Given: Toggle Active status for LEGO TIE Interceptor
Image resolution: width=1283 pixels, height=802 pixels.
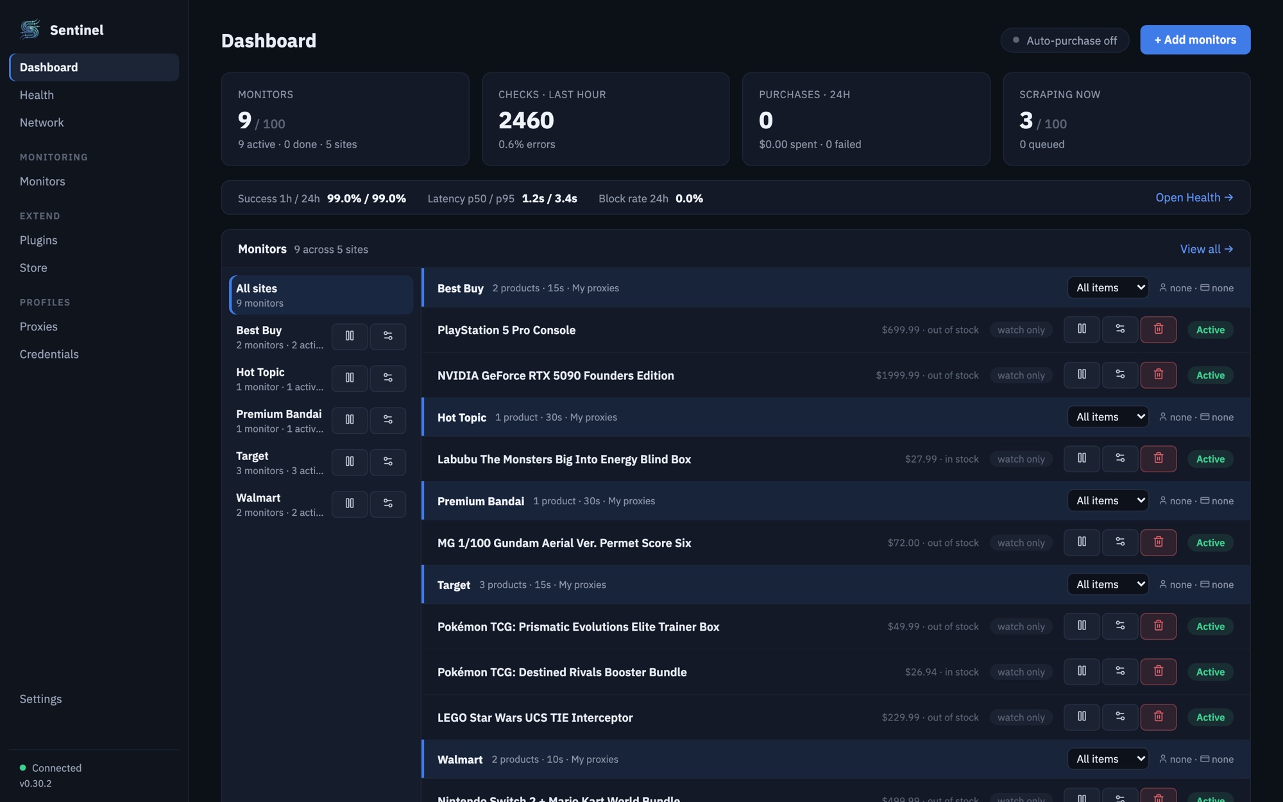Looking at the screenshot, I should pyautogui.click(x=1211, y=717).
